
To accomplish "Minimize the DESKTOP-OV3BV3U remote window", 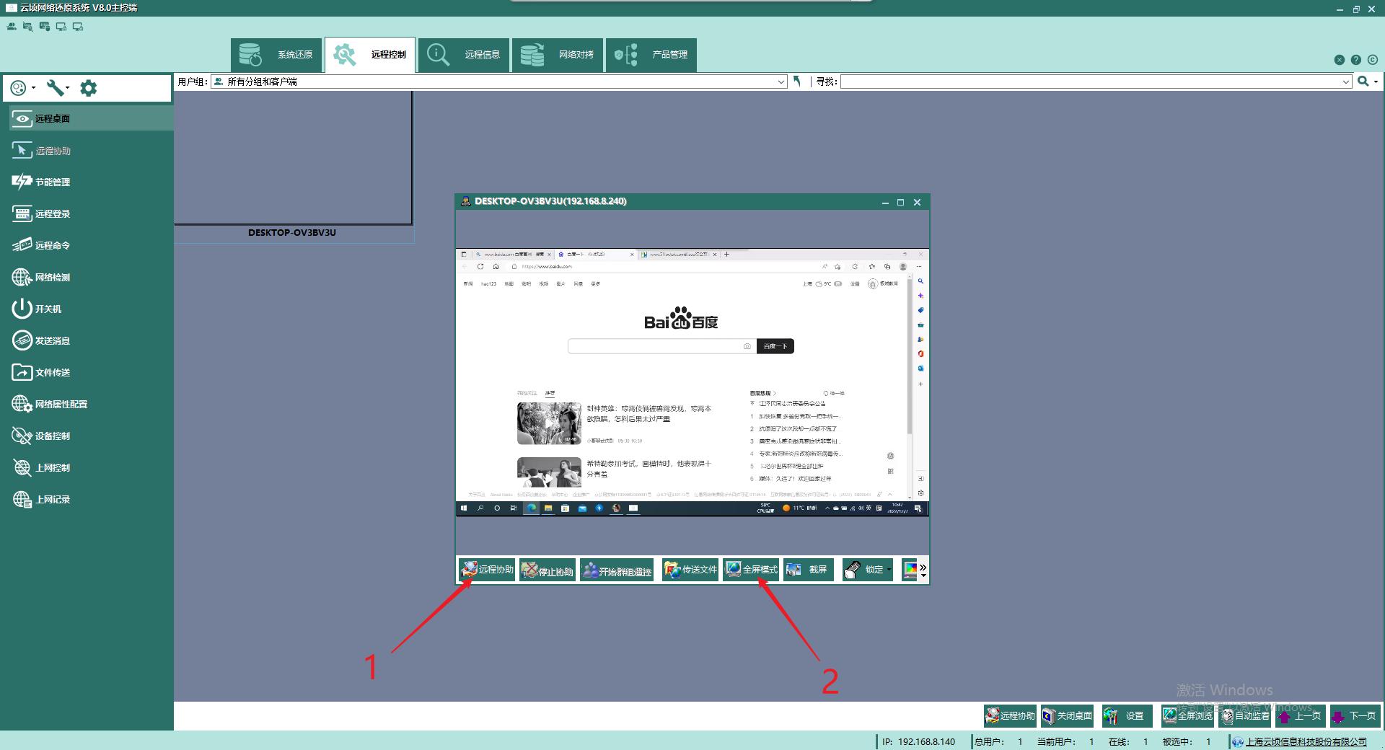I will pyautogui.click(x=885, y=203).
